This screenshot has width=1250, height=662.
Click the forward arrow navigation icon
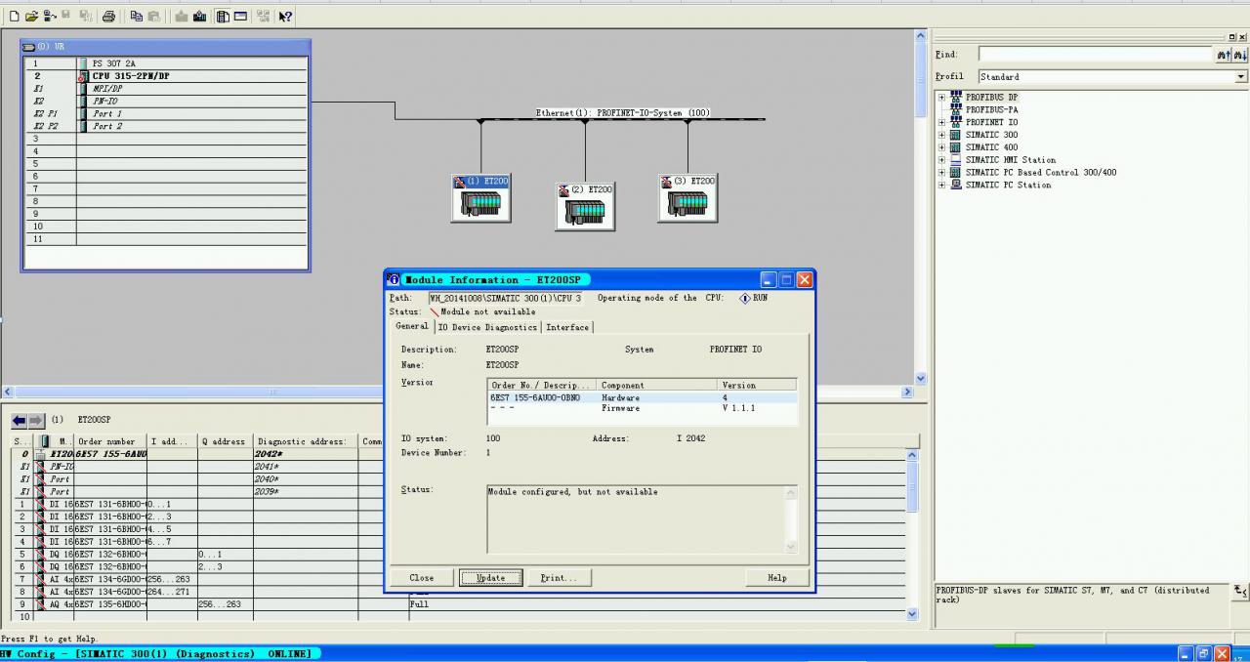pyautogui.click(x=37, y=420)
